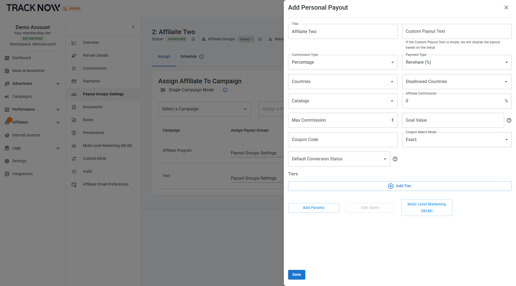Click the Schedule info icon
The height and width of the screenshot is (286, 516).
[x=202, y=57]
